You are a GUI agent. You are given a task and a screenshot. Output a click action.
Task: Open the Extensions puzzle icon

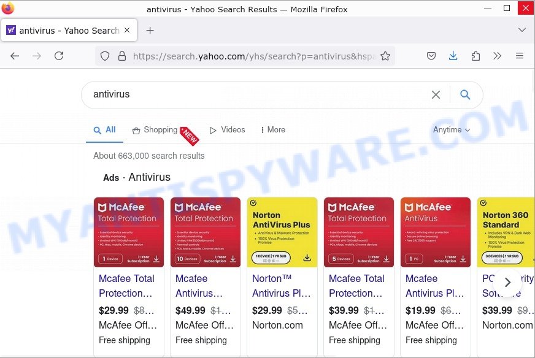[x=475, y=56]
